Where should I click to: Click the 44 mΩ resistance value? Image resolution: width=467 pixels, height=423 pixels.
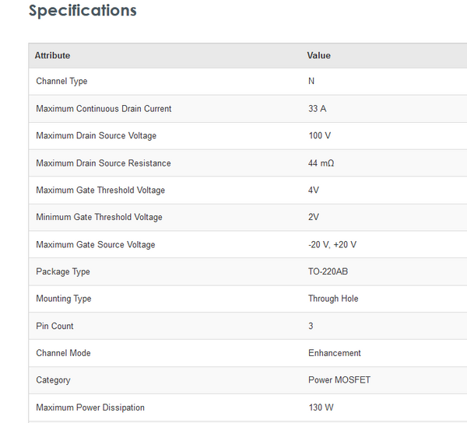click(321, 163)
